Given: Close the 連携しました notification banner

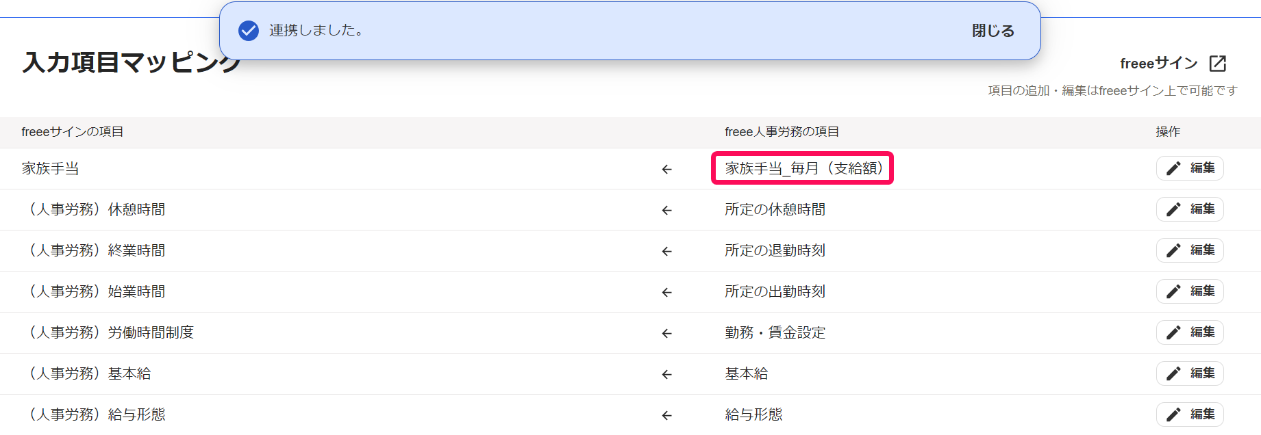Looking at the screenshot, I should pyautogui.click(x=992, y=31).
